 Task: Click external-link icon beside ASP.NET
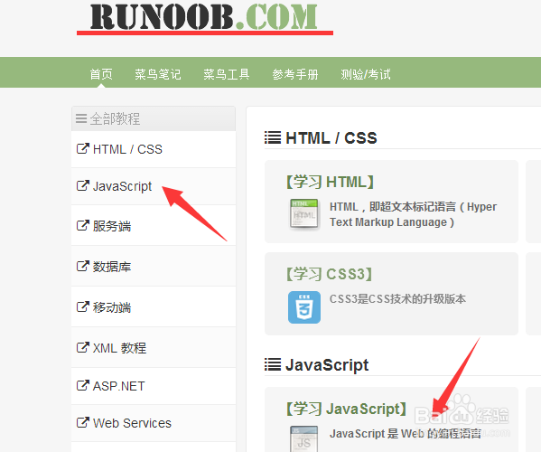83,385
